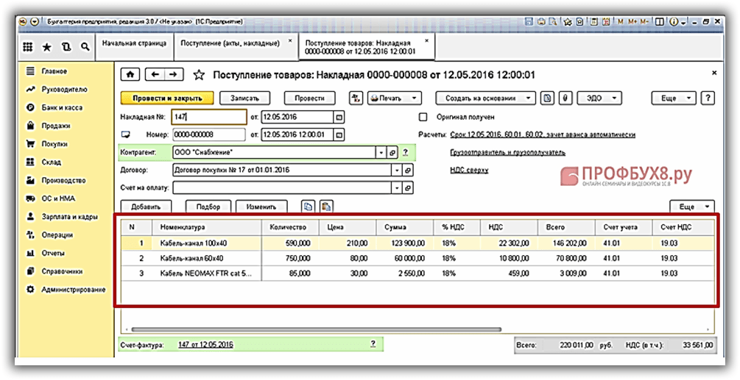Open attached files paperclip icon
Image resolution: width=740 pixels, height=380 pixels.
click(565, 98)
